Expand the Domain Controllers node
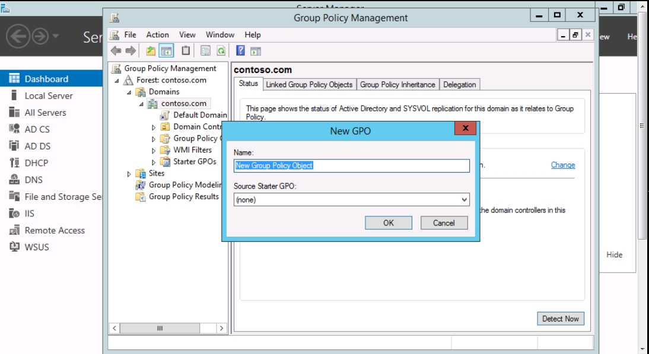 [x=154, y=127]
